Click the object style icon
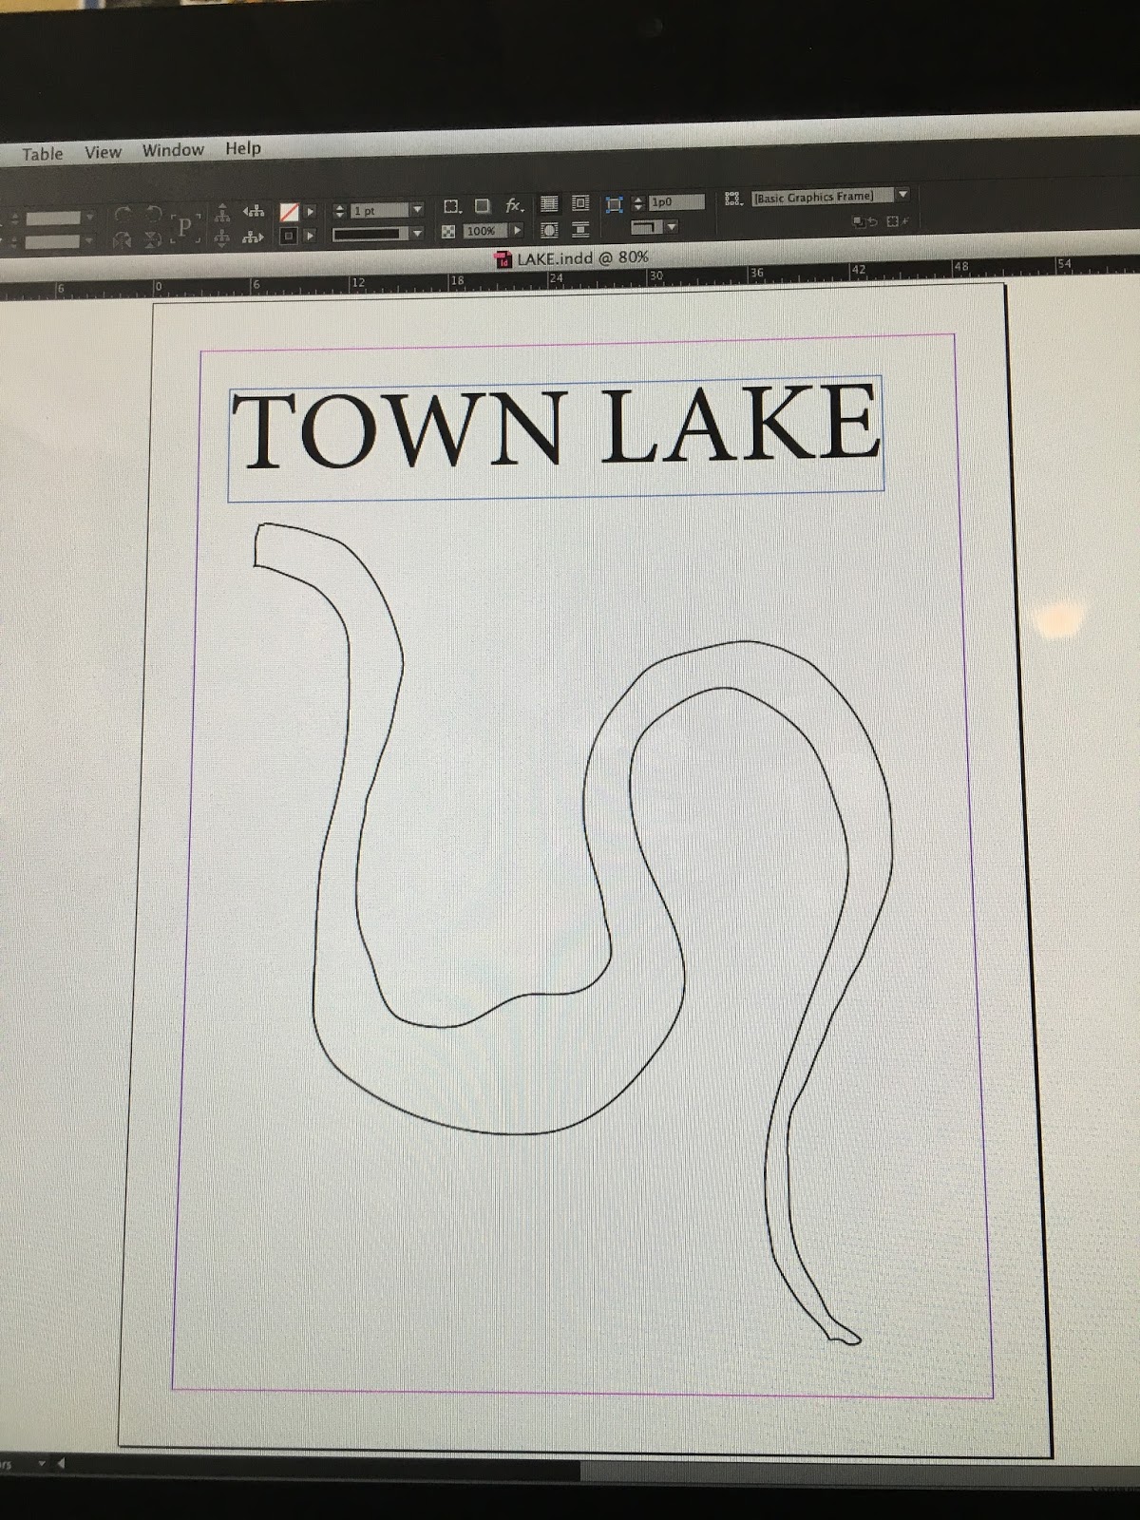1140x1520 pixels. pos(732,199)
